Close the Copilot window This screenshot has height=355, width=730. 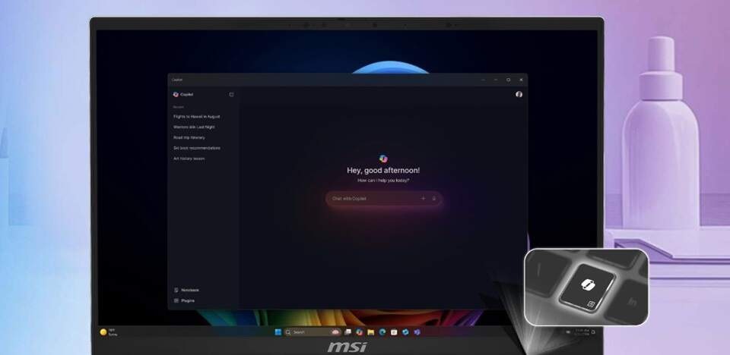pos(521,80)
